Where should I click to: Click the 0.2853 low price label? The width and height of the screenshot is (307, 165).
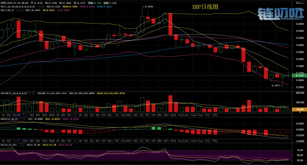pyautogui.click(x=276, y=86)
